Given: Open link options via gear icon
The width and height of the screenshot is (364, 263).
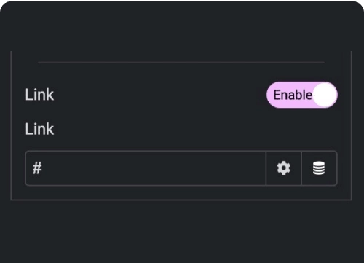Looking at the screenshot, I should [283, 168].
